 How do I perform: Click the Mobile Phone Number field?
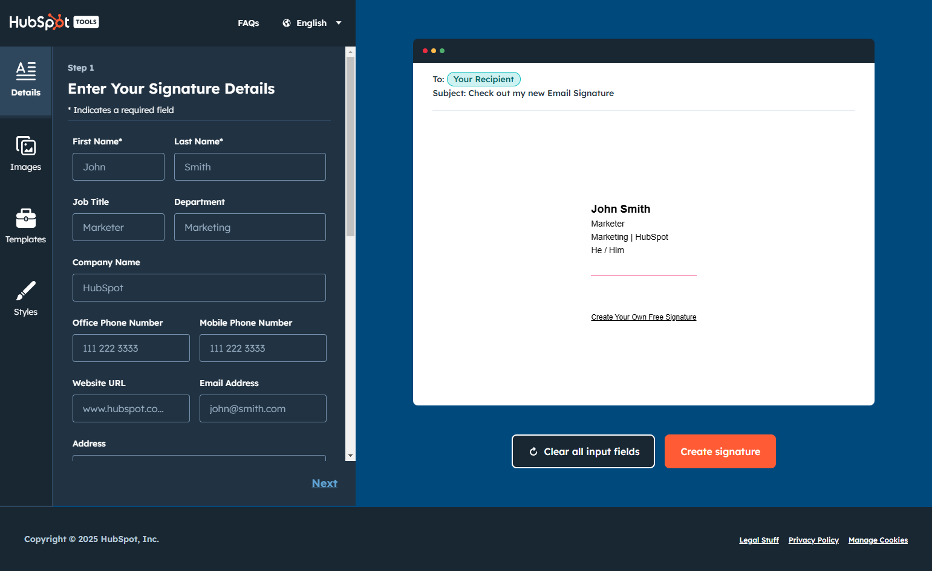(x=263, y=348)
